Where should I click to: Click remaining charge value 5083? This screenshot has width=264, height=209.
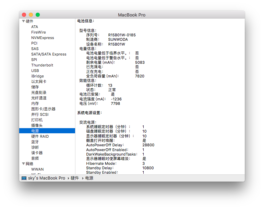140,62
